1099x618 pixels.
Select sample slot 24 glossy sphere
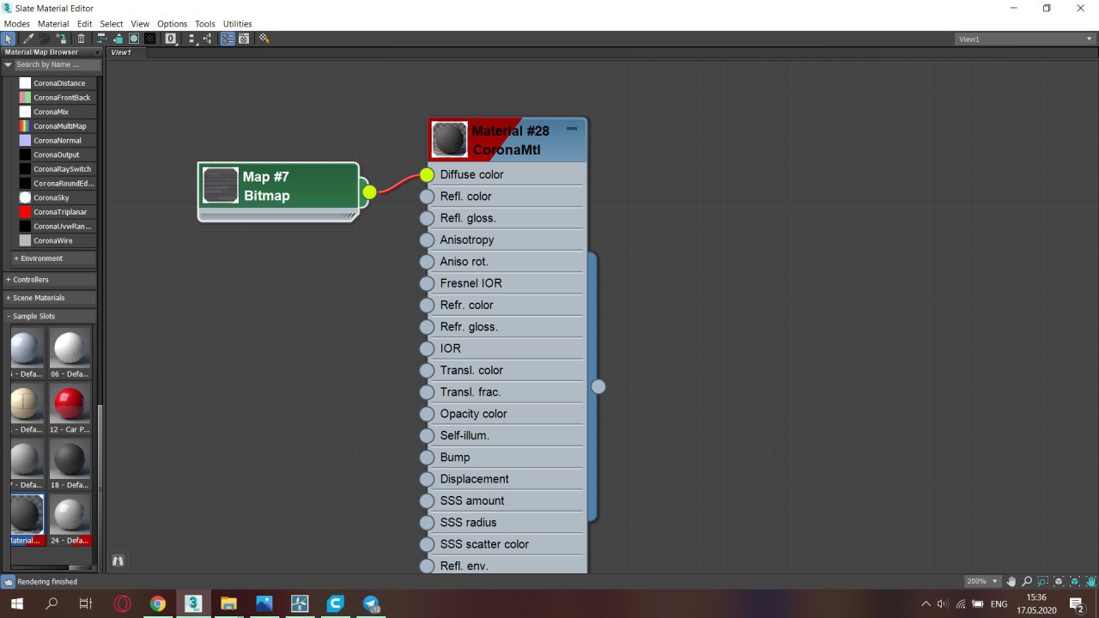(70, 515)
